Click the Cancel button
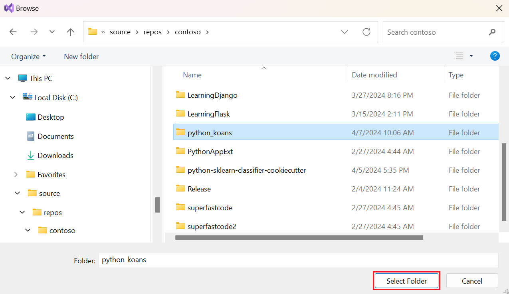 click(x=472, y=281)
